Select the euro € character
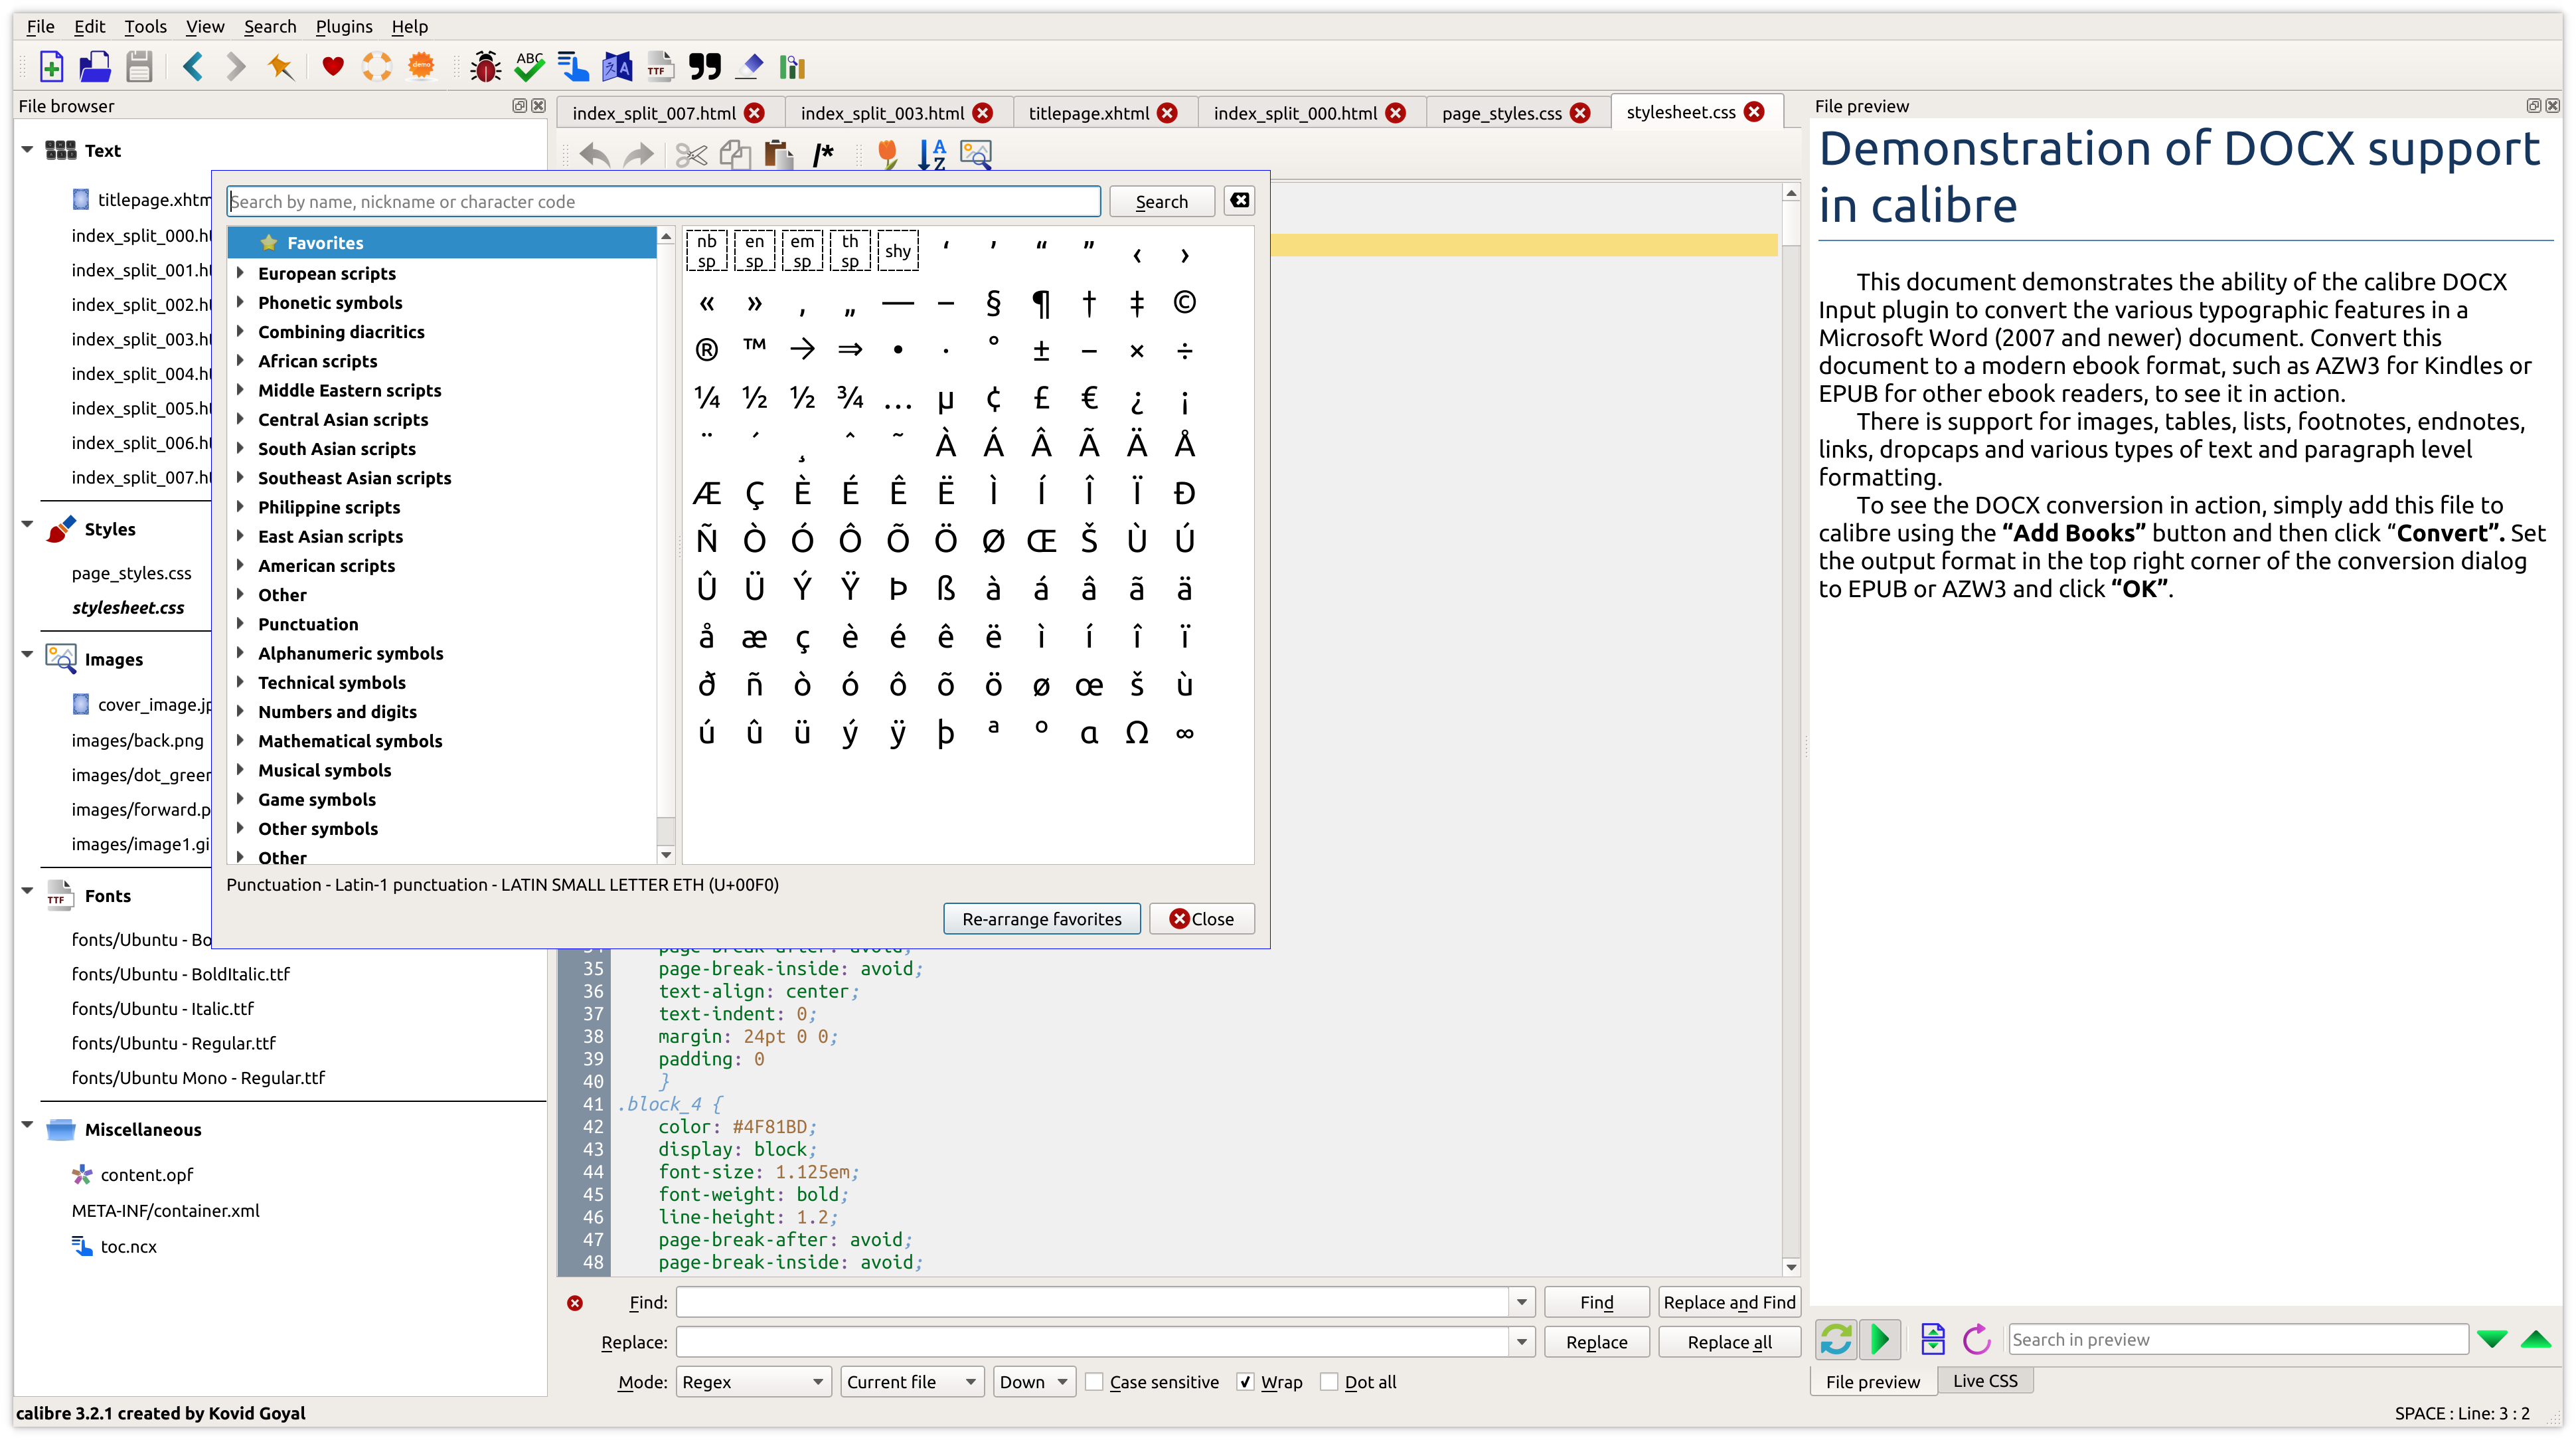Image resolution: width=2576 pixels, height=1440 pixels. point(1089,399)
